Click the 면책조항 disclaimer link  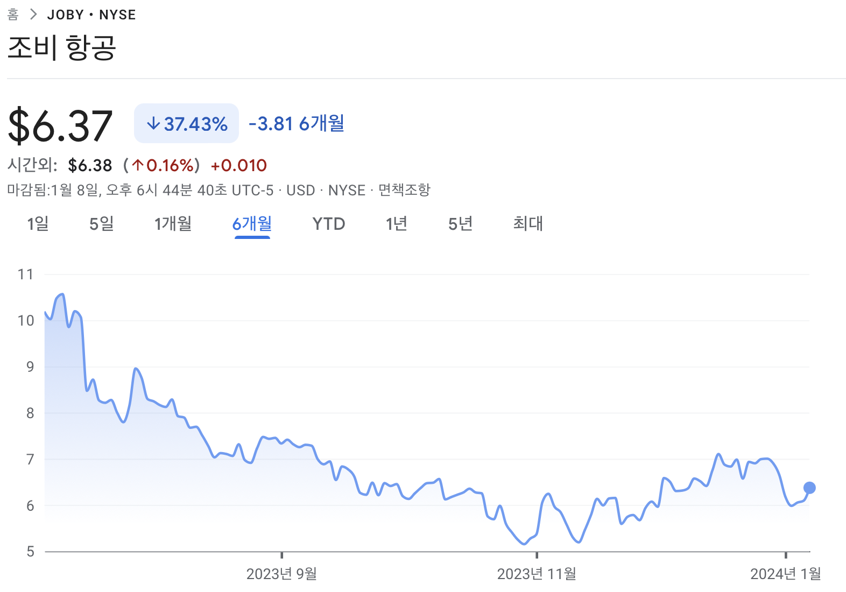(x=404, y=190)
